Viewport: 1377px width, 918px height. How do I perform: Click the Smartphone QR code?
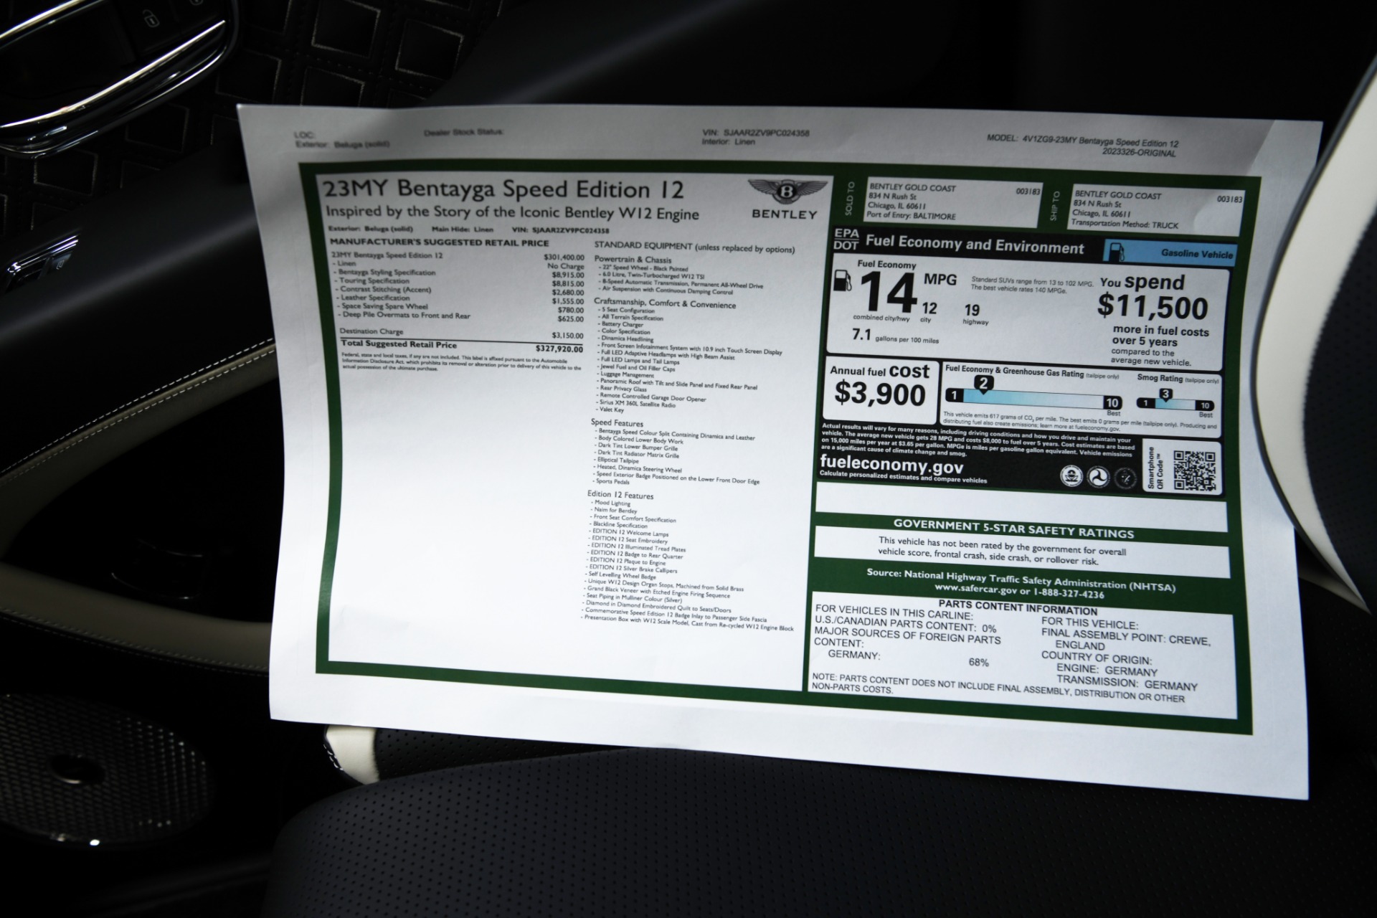[1194, 471]
